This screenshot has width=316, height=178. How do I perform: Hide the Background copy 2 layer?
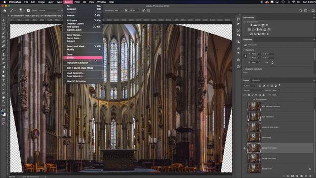(x=244, y=148)
